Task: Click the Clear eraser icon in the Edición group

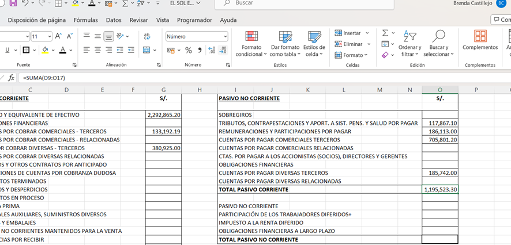Action: point(385,55)
